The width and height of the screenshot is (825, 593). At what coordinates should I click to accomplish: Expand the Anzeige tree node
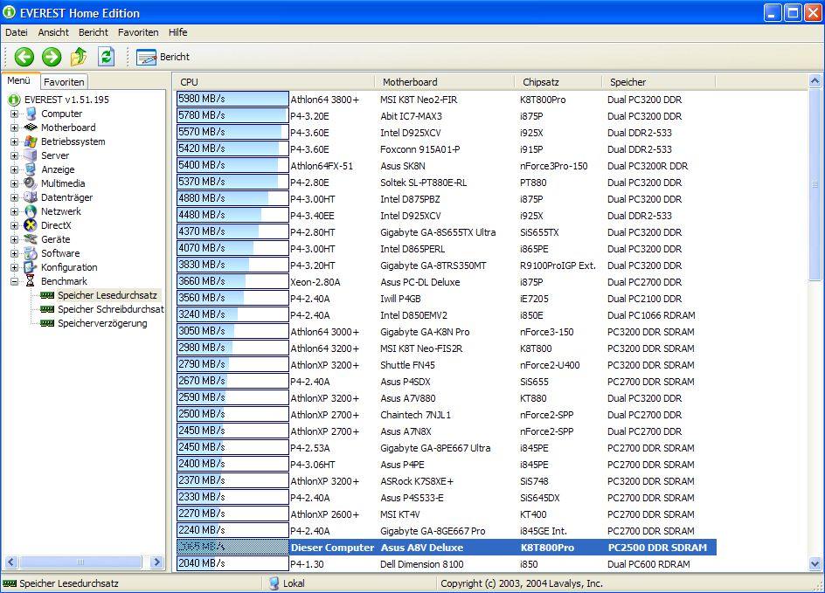tap(14, 169)
